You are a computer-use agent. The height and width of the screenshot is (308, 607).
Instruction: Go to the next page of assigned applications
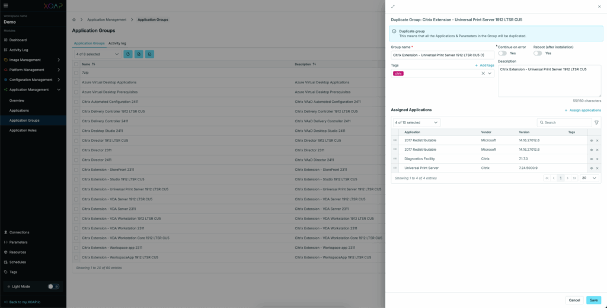coord(567,178)
